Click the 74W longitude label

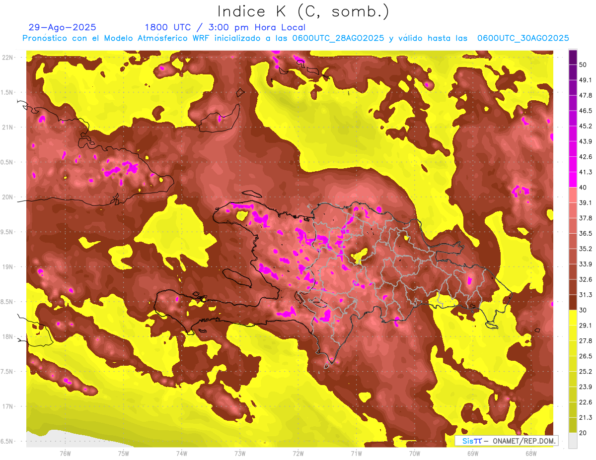(x=181, y=453)
